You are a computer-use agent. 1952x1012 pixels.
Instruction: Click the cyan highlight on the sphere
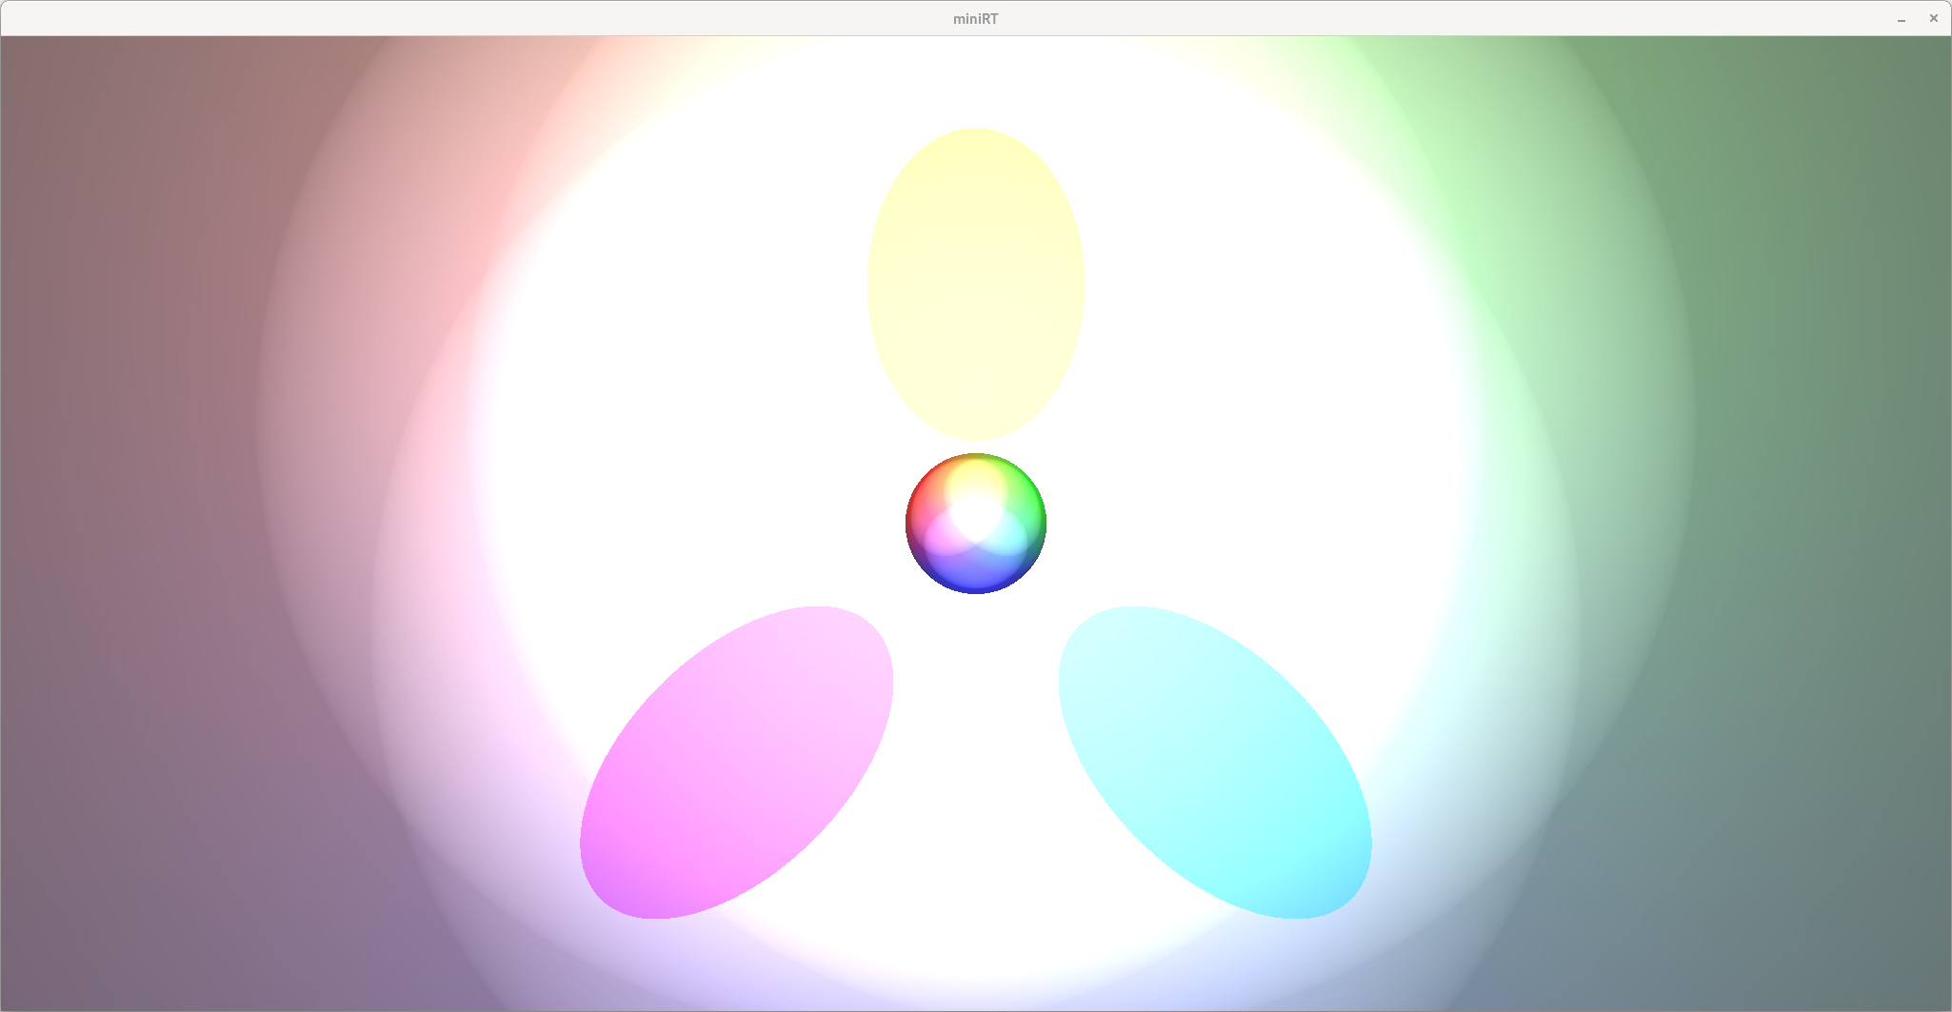(1009, 536)
